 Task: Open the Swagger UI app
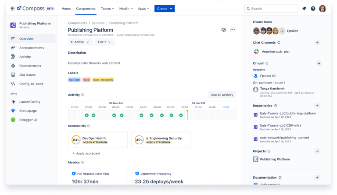(x=28, y=120)
